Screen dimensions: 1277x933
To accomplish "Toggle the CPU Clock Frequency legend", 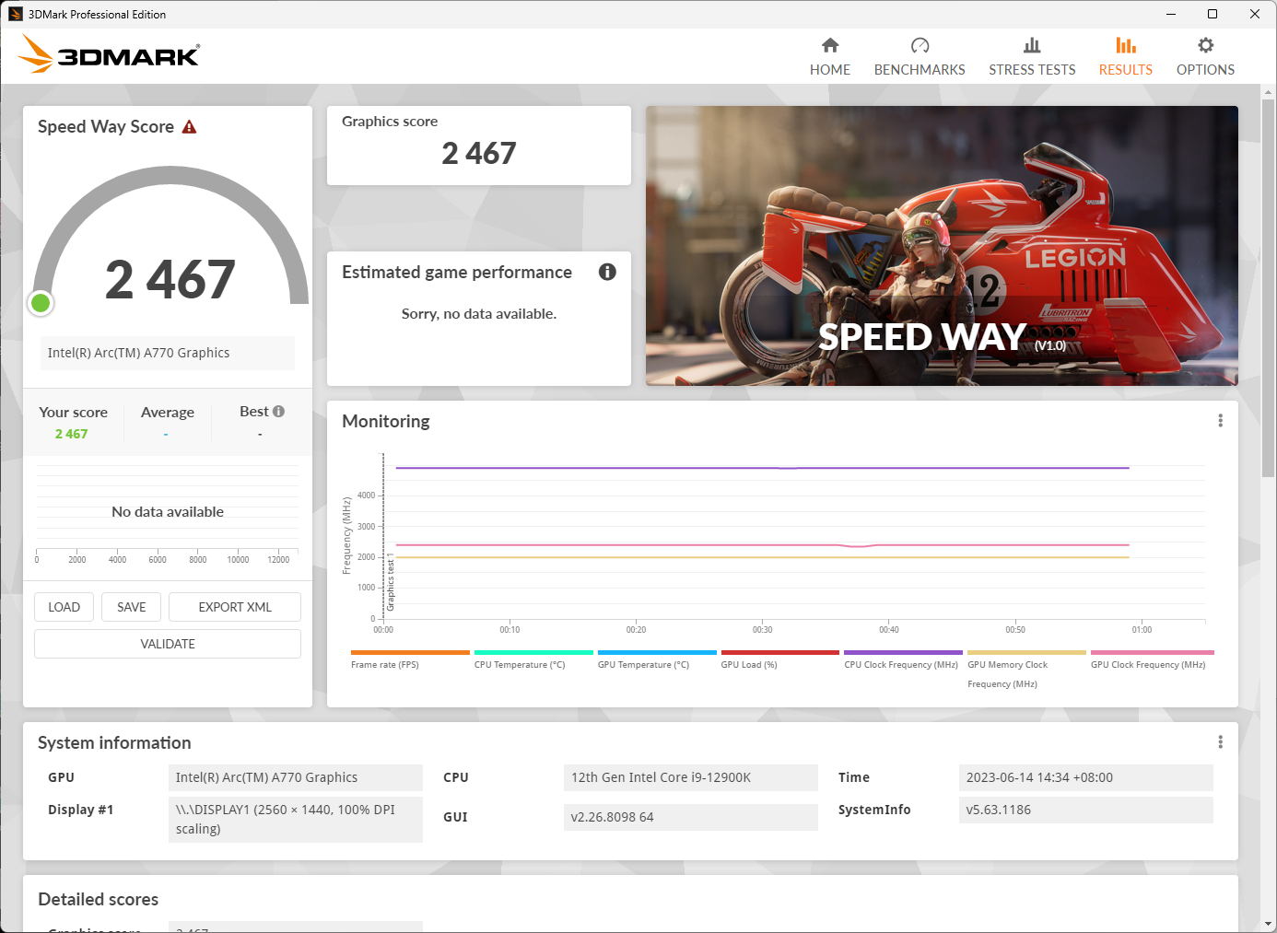I will click(901, 665).
